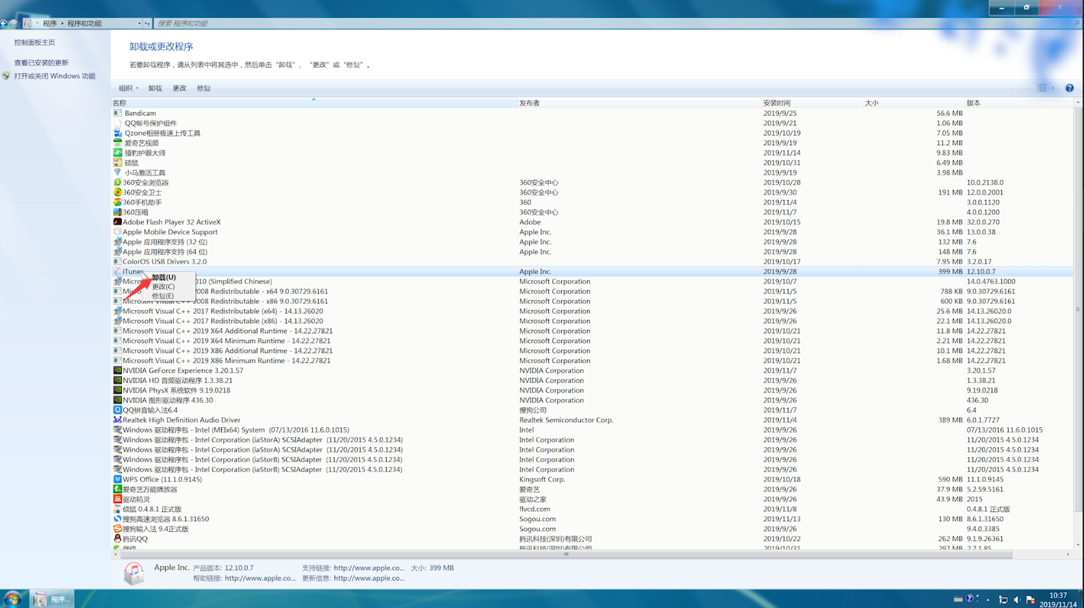Open the 更新信息 apple URL

[369, 578]
